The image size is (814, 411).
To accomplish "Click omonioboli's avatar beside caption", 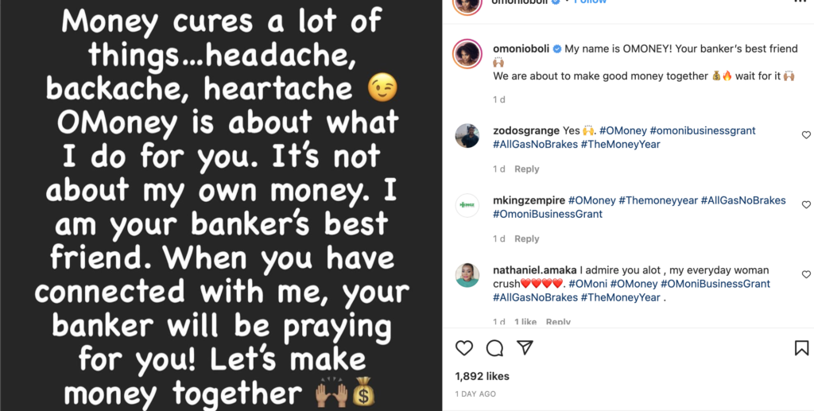I will tap(467, 54).
